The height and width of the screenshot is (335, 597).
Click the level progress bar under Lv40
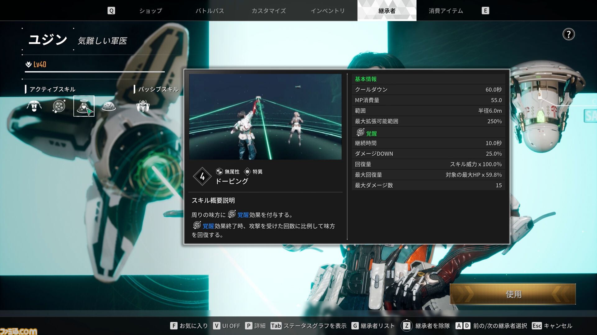point(95,72)
